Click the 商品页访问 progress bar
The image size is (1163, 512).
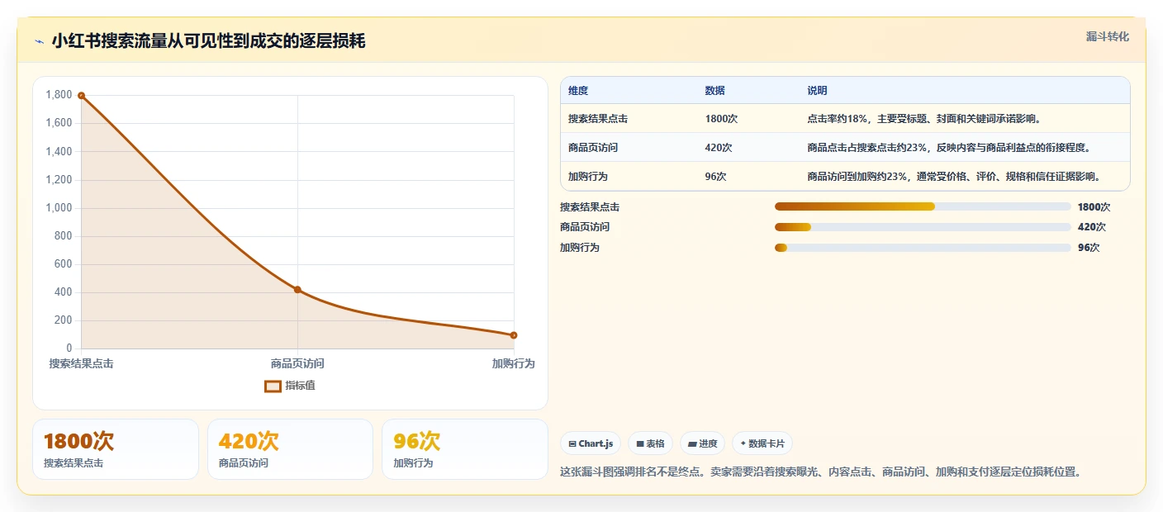[x=923, y=227]
